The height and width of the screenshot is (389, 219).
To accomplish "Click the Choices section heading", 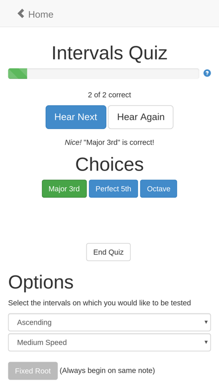I will point(109,164).
